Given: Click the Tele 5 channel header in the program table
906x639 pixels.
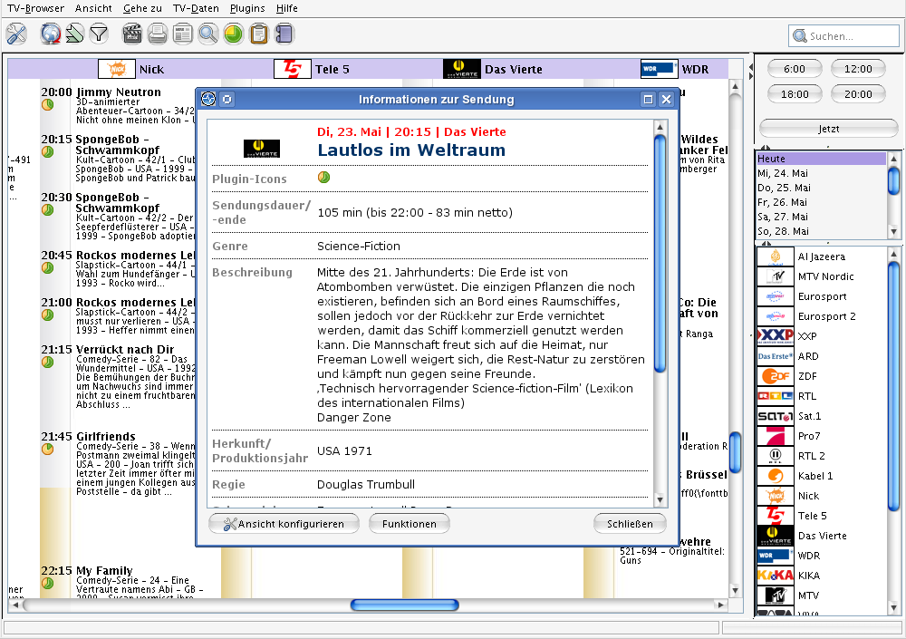Looking at the screenshot, I should (312, 70).
